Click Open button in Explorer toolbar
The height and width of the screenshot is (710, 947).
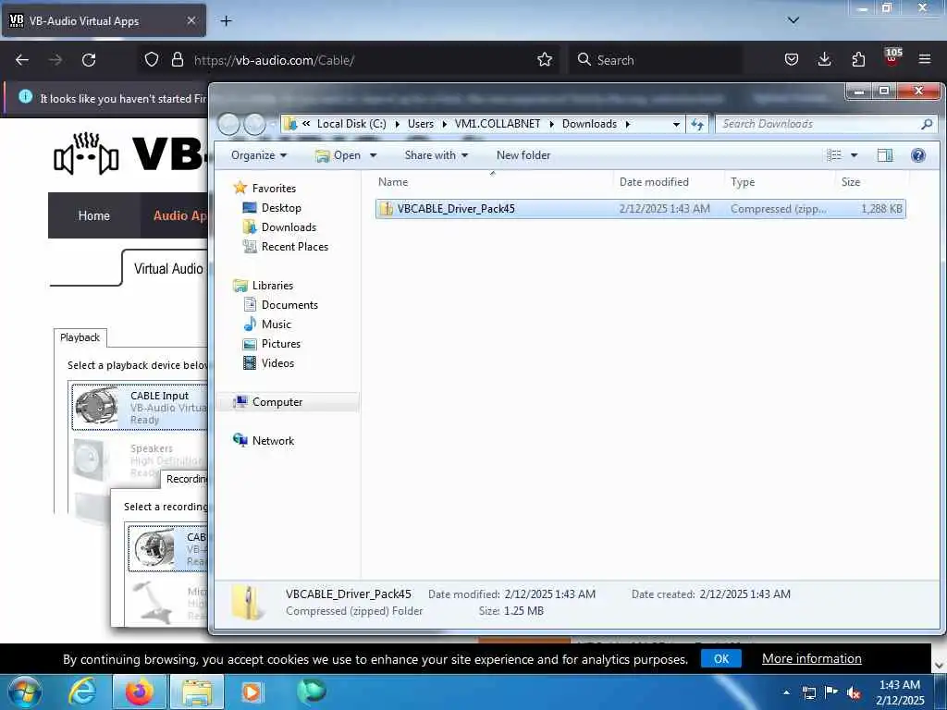[338, 155]
